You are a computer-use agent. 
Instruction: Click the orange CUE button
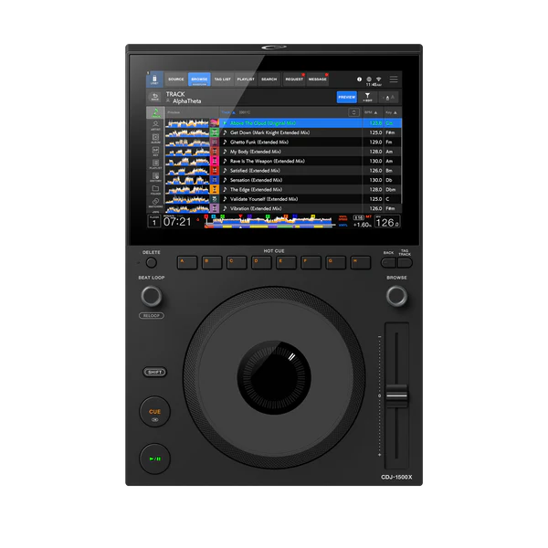coord(155,412)
